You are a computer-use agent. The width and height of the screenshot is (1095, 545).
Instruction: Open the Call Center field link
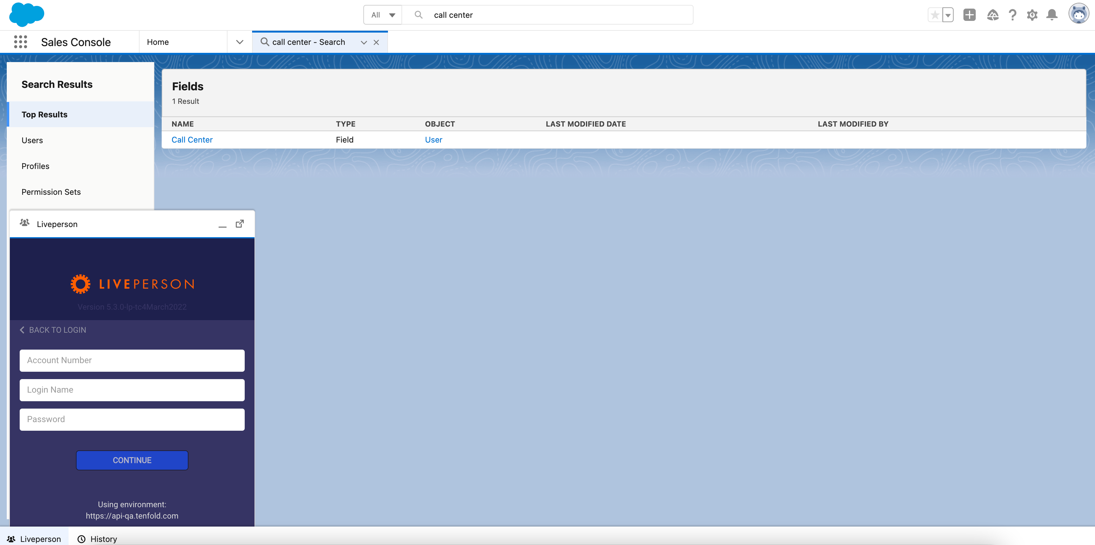pyautogui.click(x=192, y=140)
